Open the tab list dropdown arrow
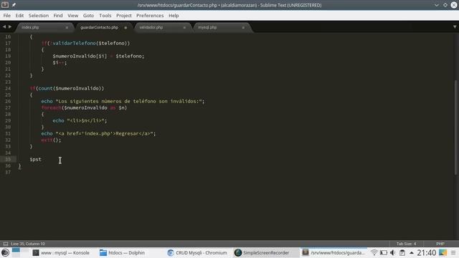Image resolution: width=459 pixels, height=258 pixels. tap(455, 27)
